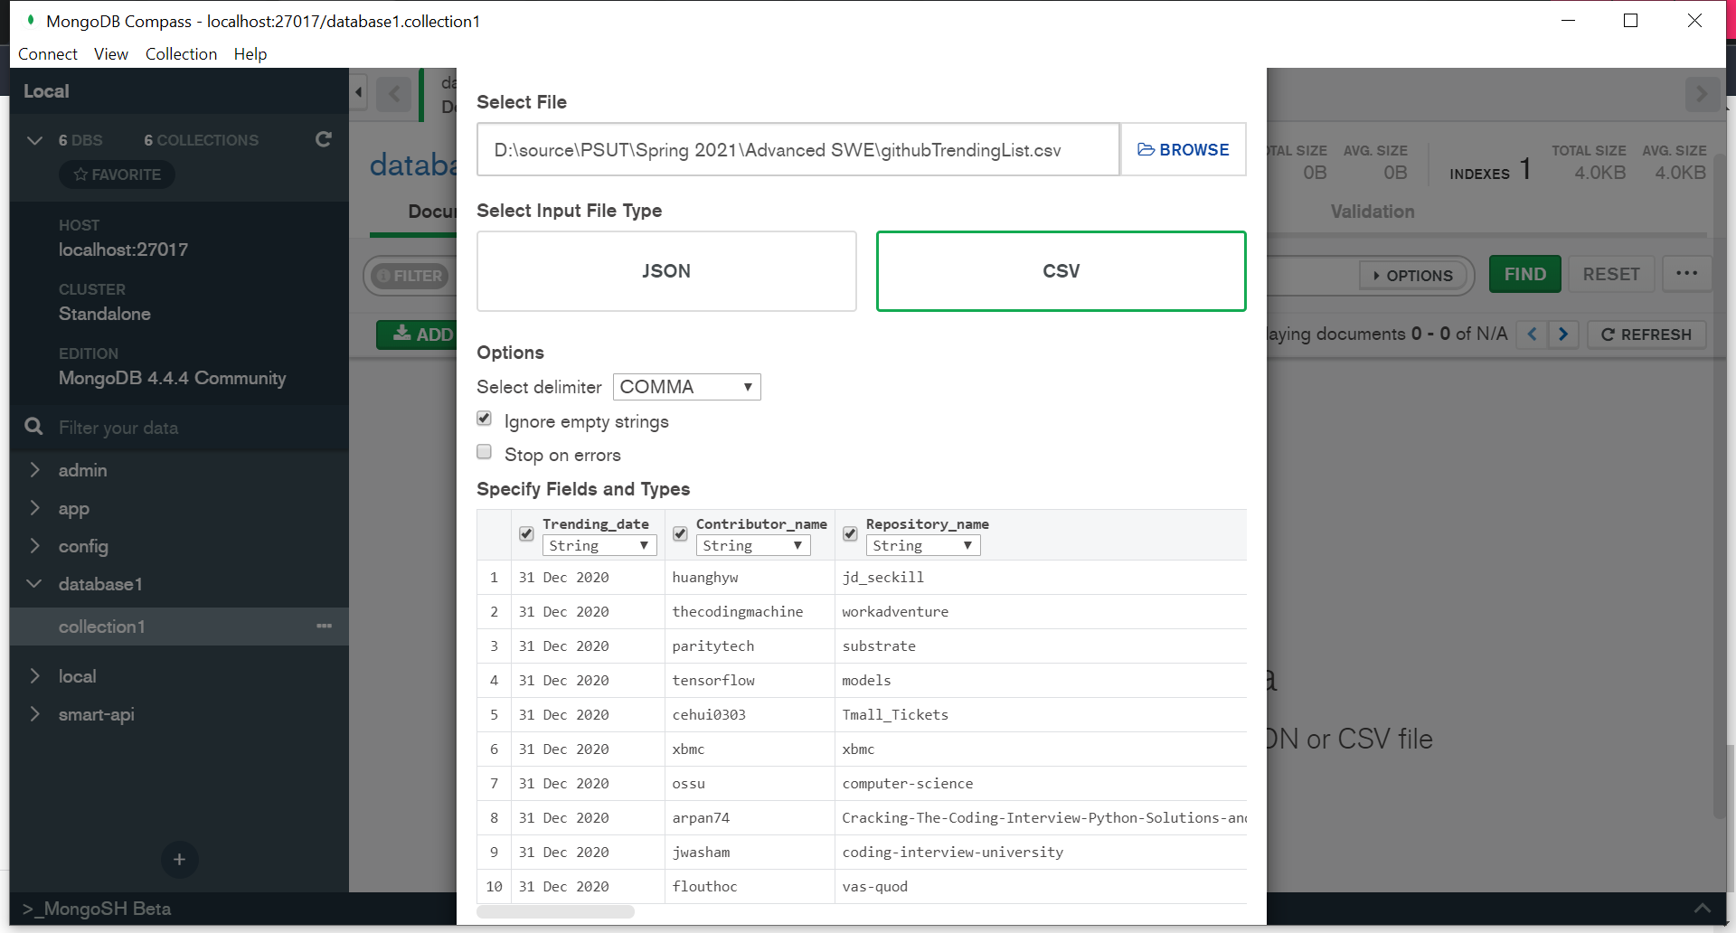Create database with the plus button
The height and width of the screenshot is (933, 1736).
179,859
